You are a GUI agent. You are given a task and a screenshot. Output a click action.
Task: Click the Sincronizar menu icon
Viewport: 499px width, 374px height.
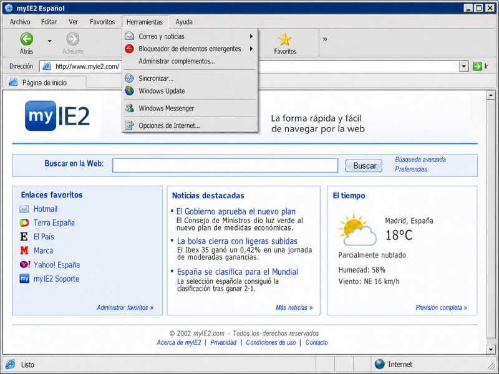coord(129,79)
